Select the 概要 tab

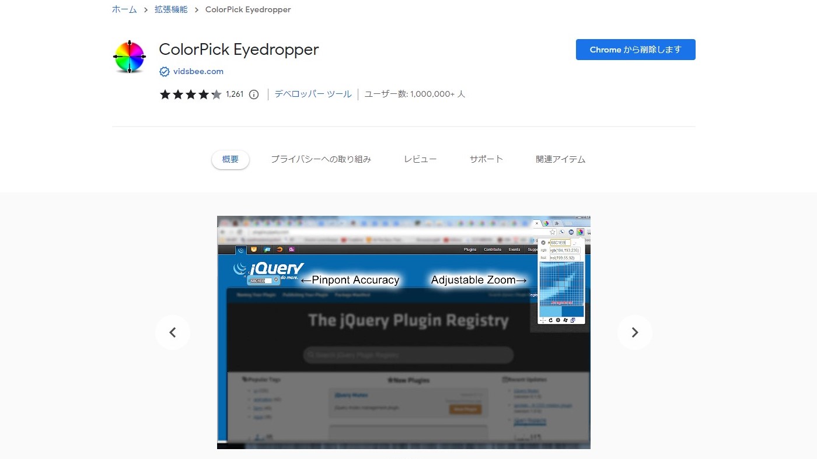tap(231, 159)
